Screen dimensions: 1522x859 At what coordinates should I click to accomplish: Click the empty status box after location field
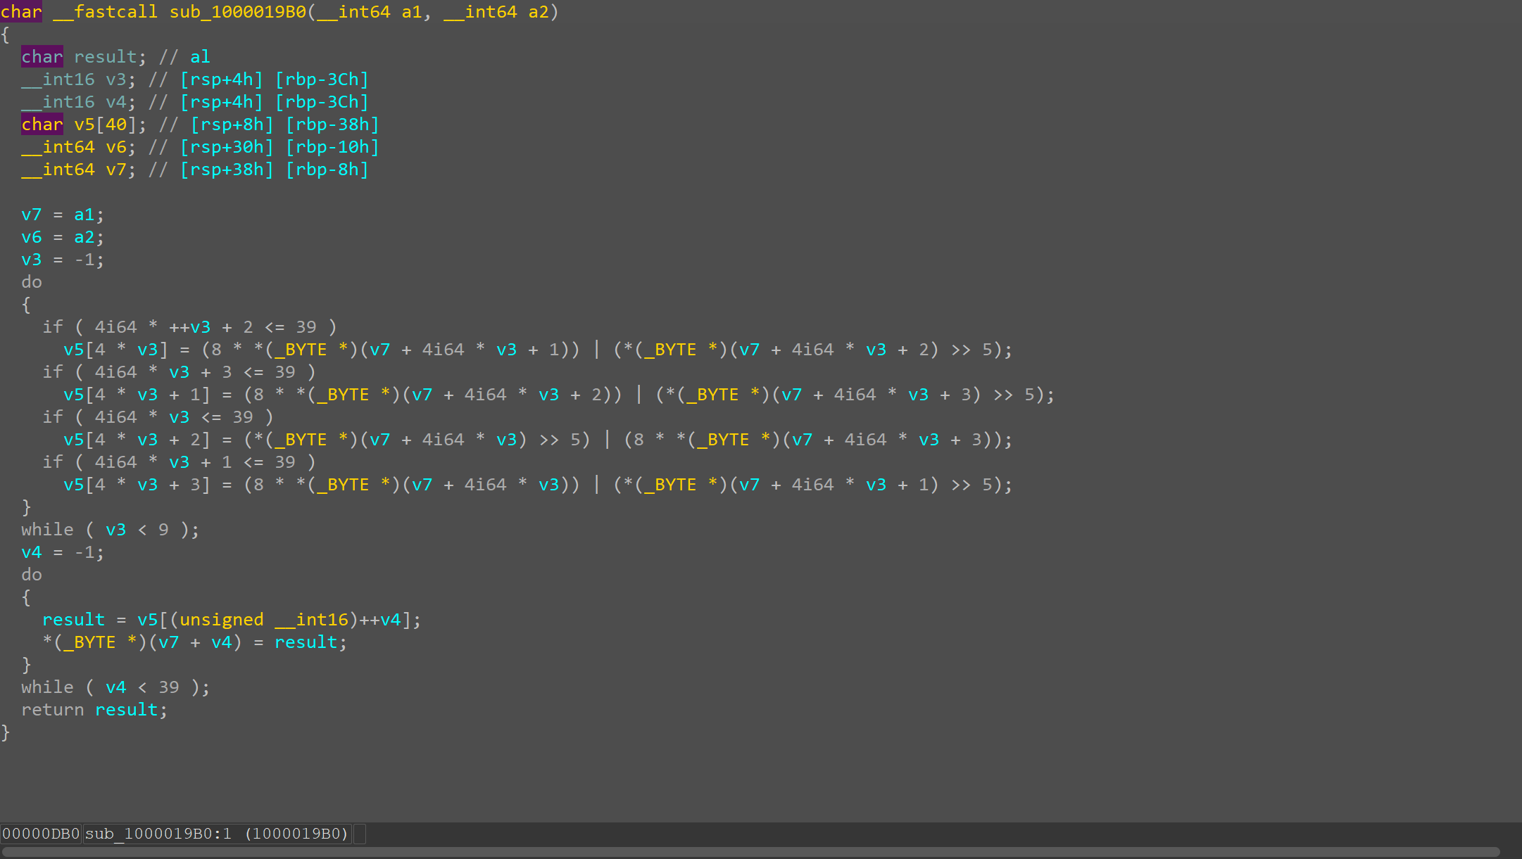359,834
